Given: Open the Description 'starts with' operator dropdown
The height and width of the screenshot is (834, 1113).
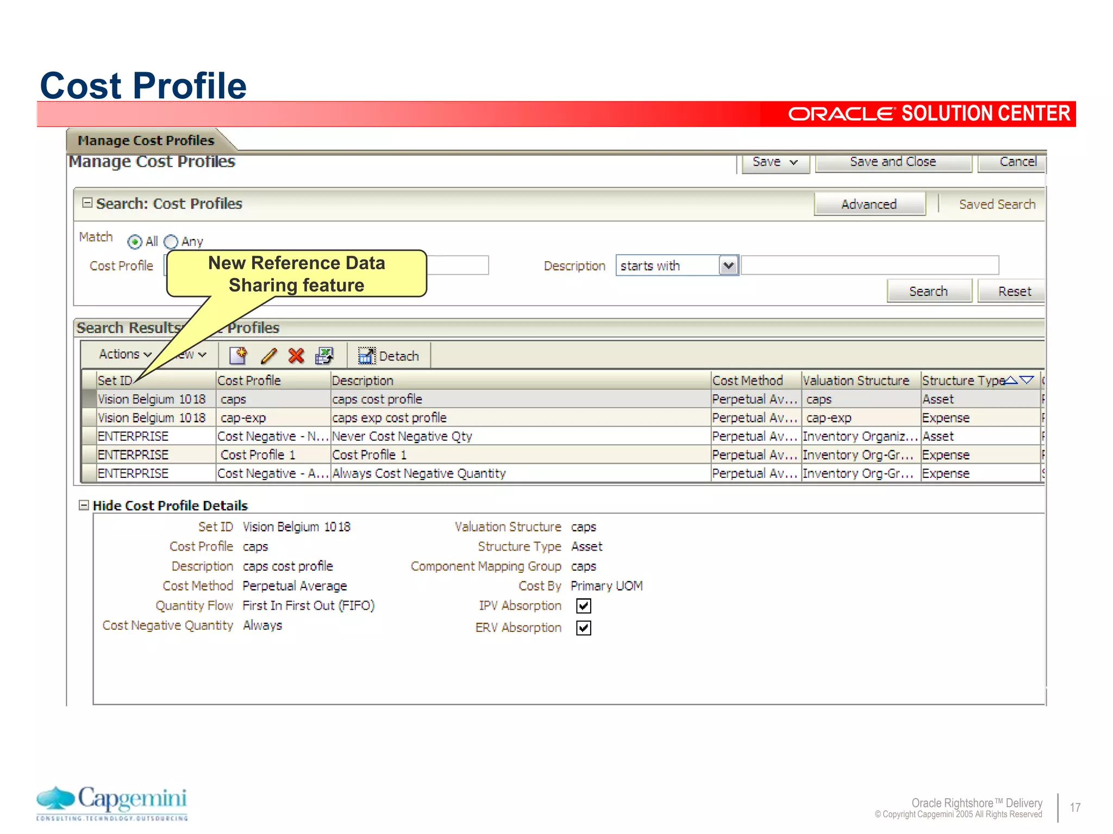Looking at the screenshot, I should (728, 266).
